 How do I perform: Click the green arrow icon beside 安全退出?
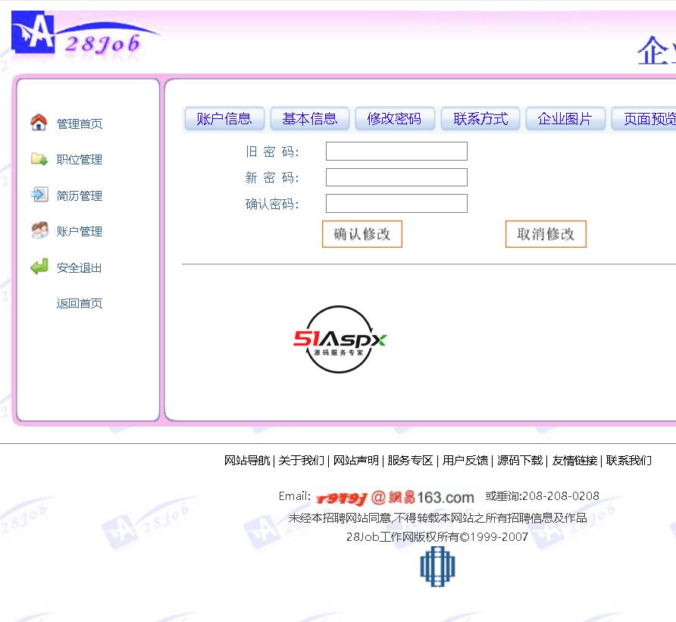pyautogui.click(x=39, y=267)
